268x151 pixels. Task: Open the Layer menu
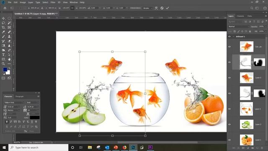(x=31, y=3)
